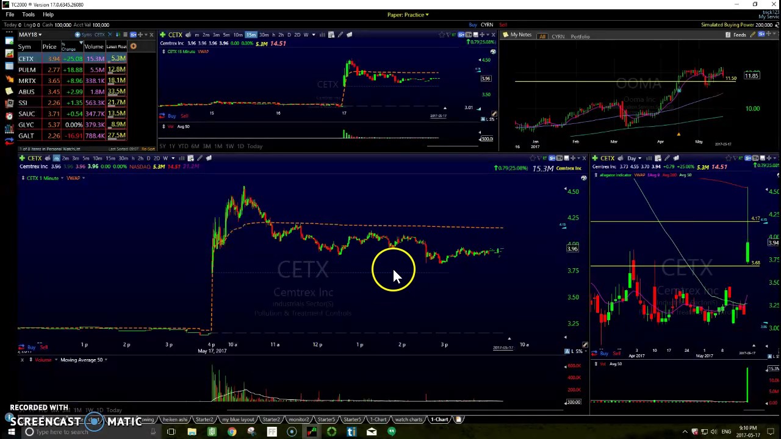Select 15m timeframe on top CETX chart
Image resolution: width=781 pixels, height=439 pixels.
pyautogui.click(x=251, y=35)
